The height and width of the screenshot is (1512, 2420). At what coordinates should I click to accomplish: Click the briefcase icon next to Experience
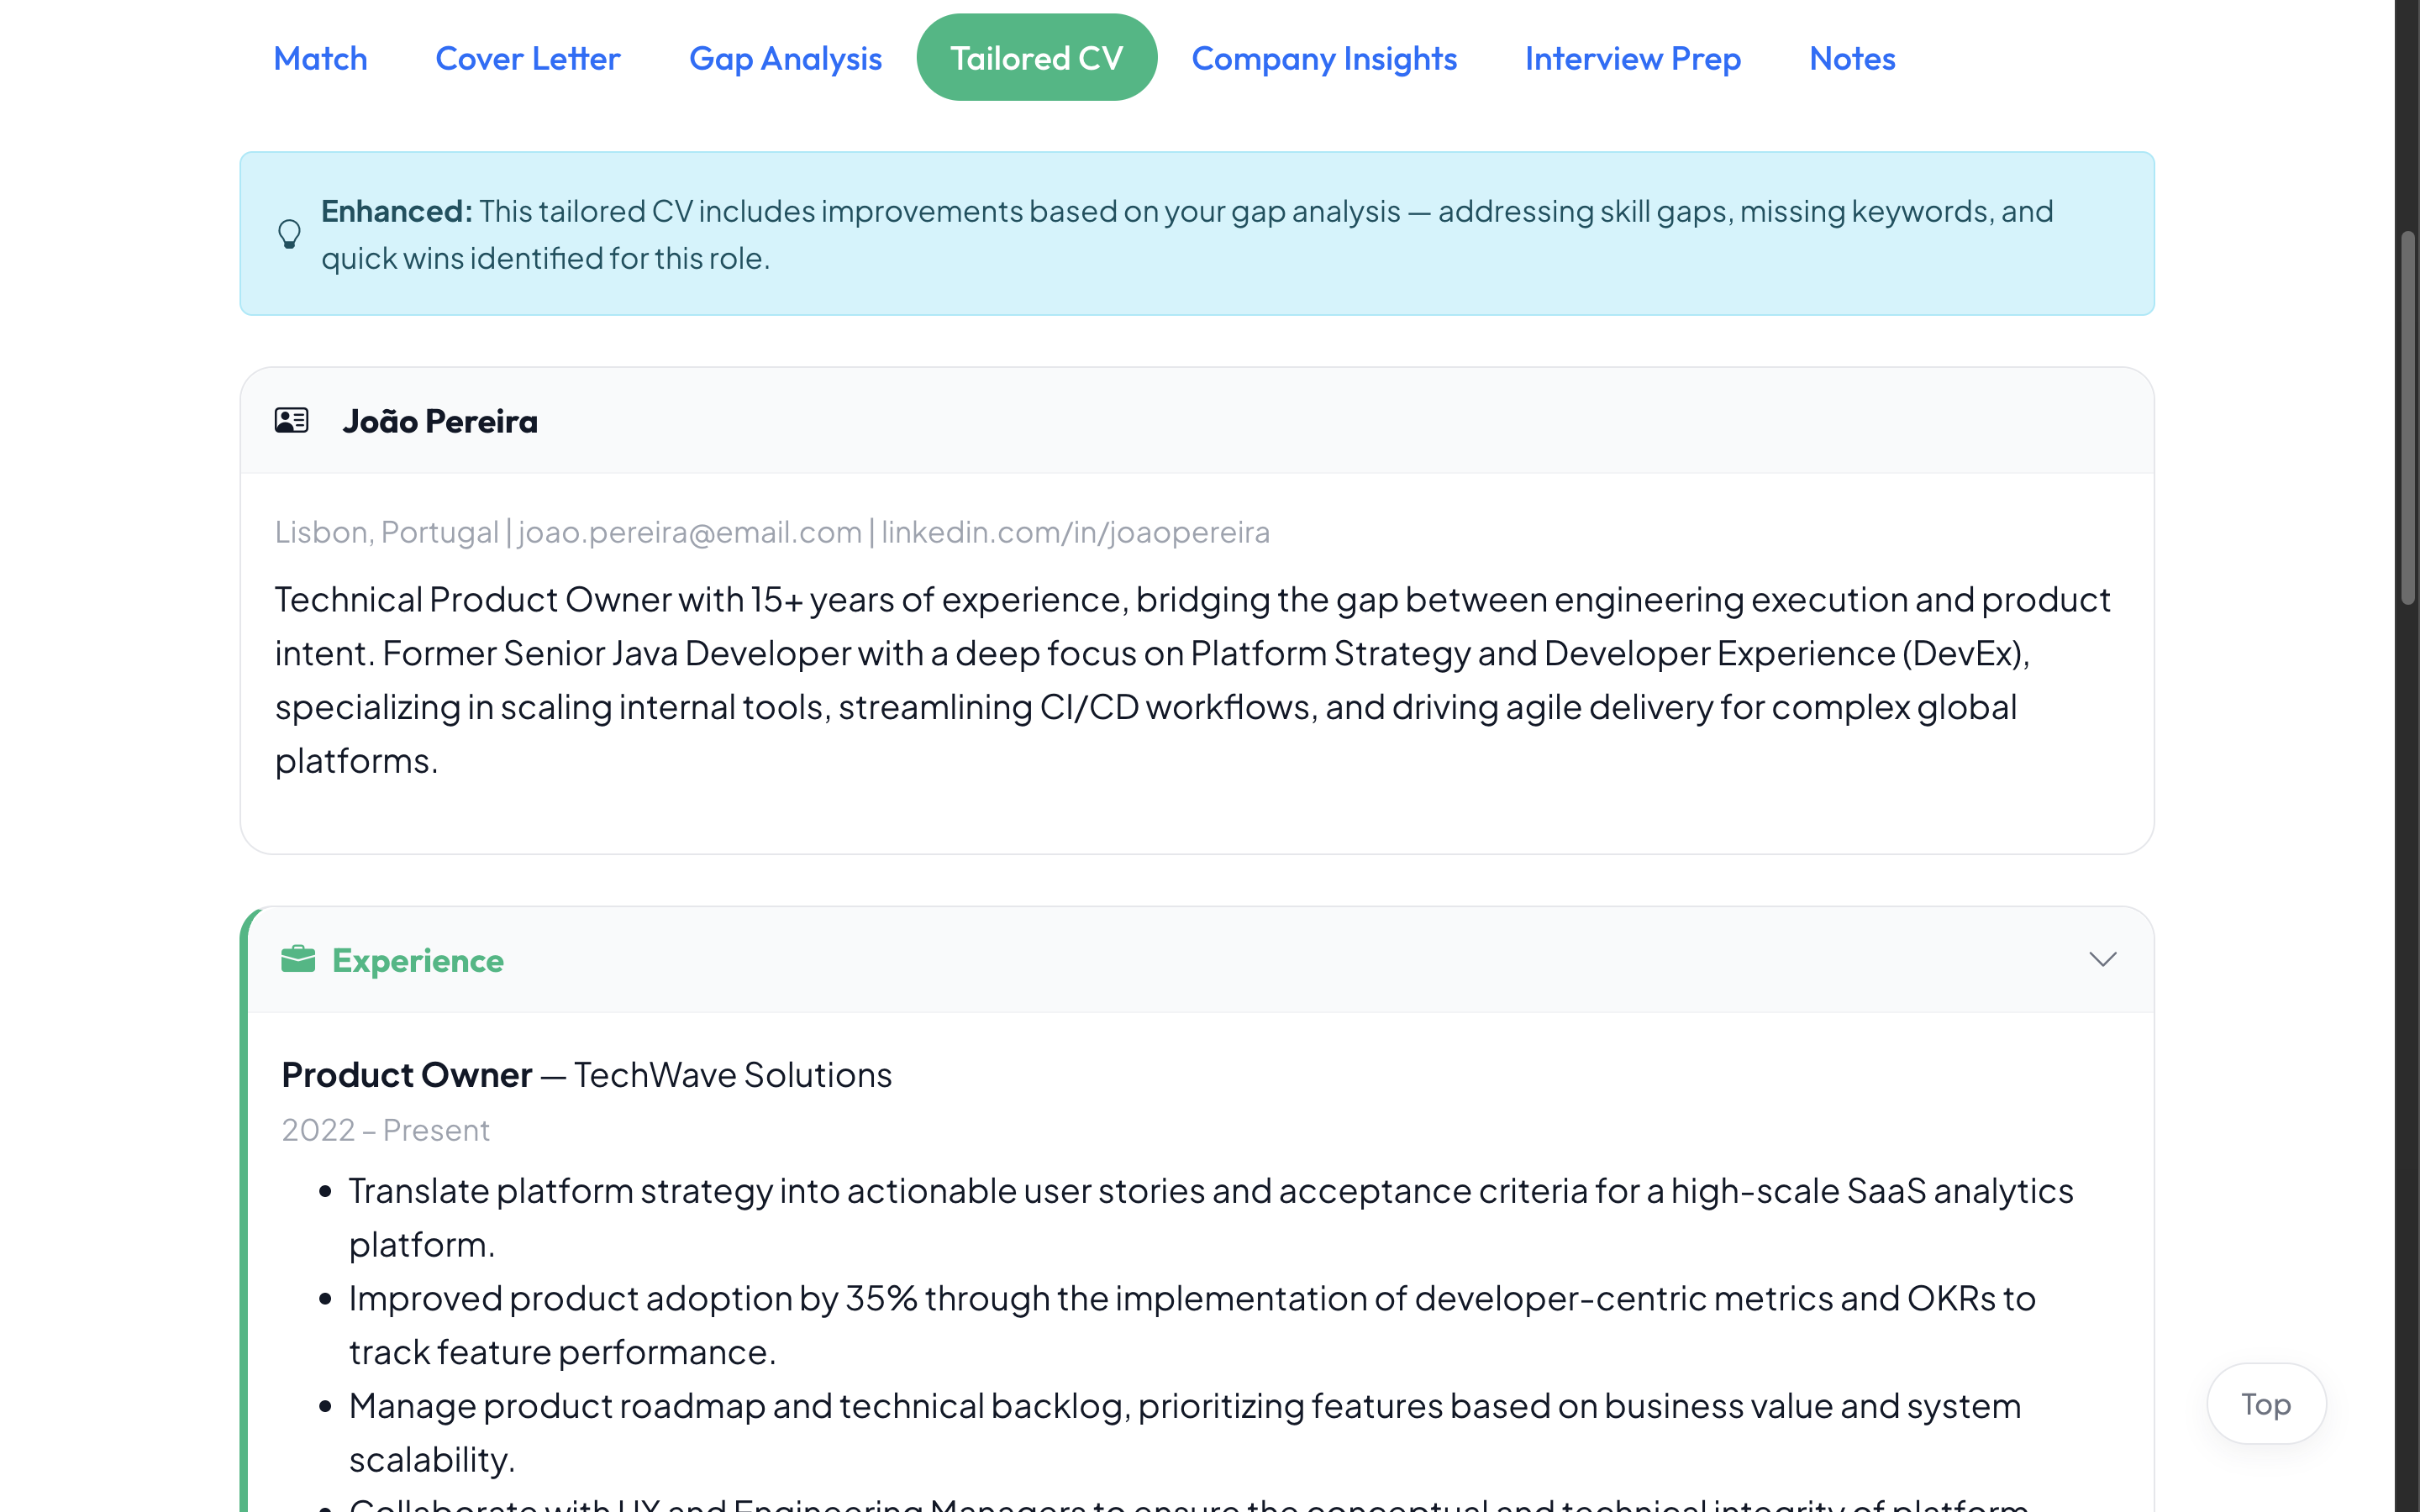pyautogui.click(x=298, y=959)
